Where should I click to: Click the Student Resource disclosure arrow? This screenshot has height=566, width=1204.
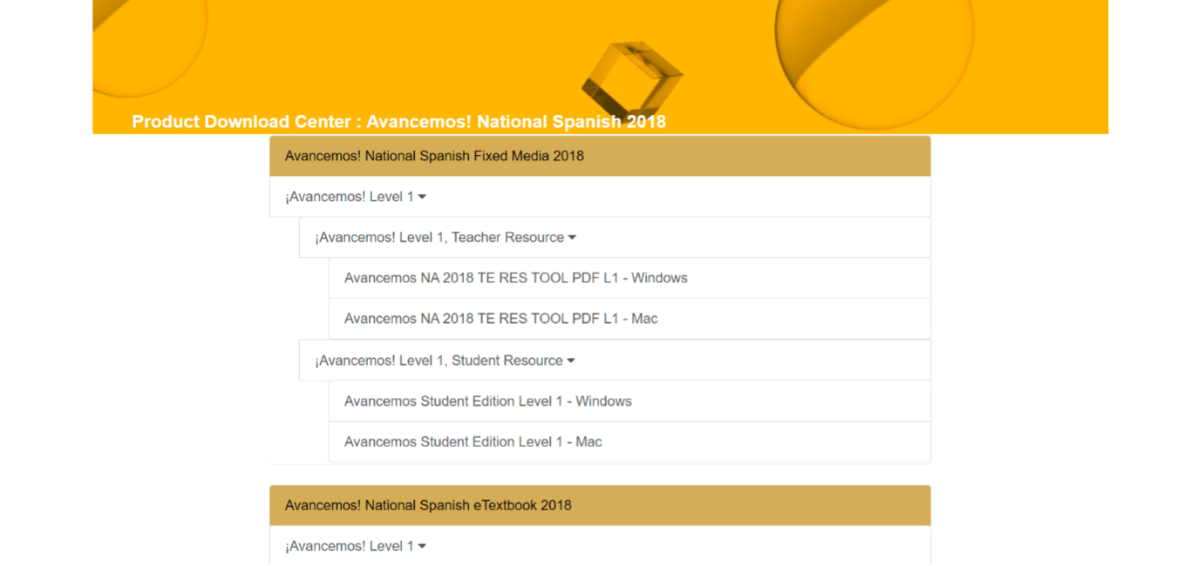point(571,360)
